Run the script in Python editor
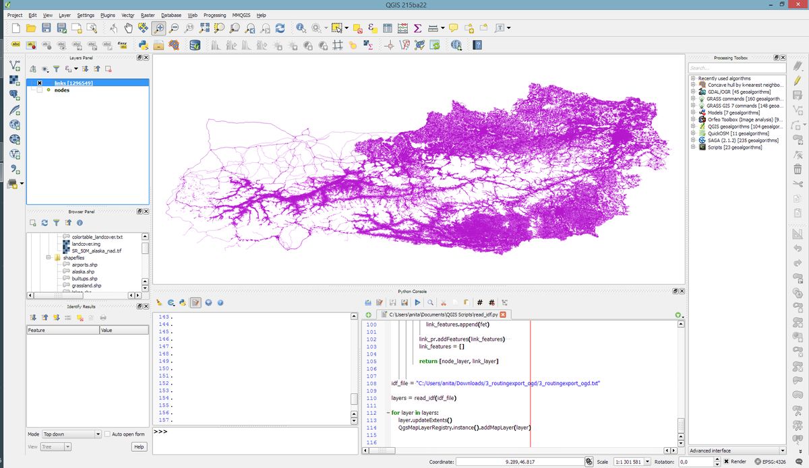Image resolution: width=809 pixels, height=468 pixels. tap(417, 303)
